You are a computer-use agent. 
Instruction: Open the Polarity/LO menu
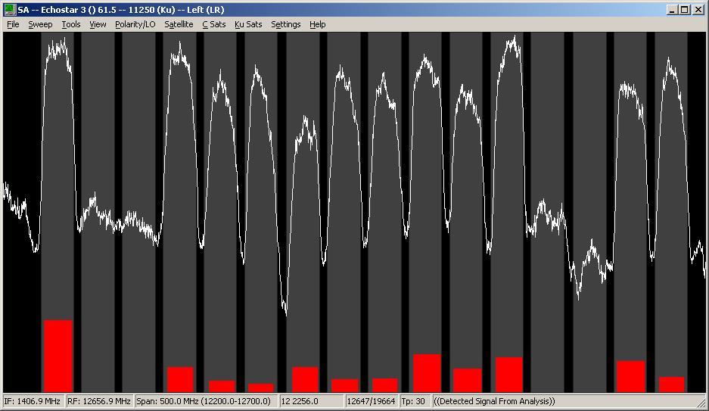pos(135,24)
